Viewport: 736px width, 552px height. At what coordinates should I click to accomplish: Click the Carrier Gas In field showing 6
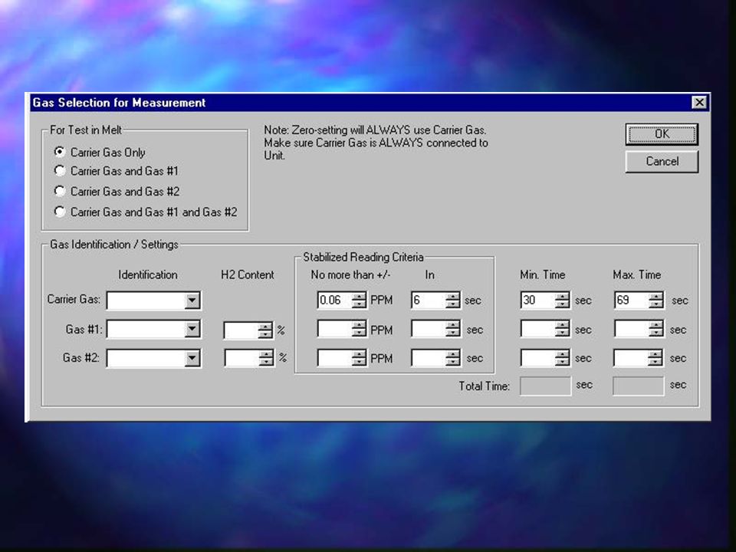[x=429, y=300]
